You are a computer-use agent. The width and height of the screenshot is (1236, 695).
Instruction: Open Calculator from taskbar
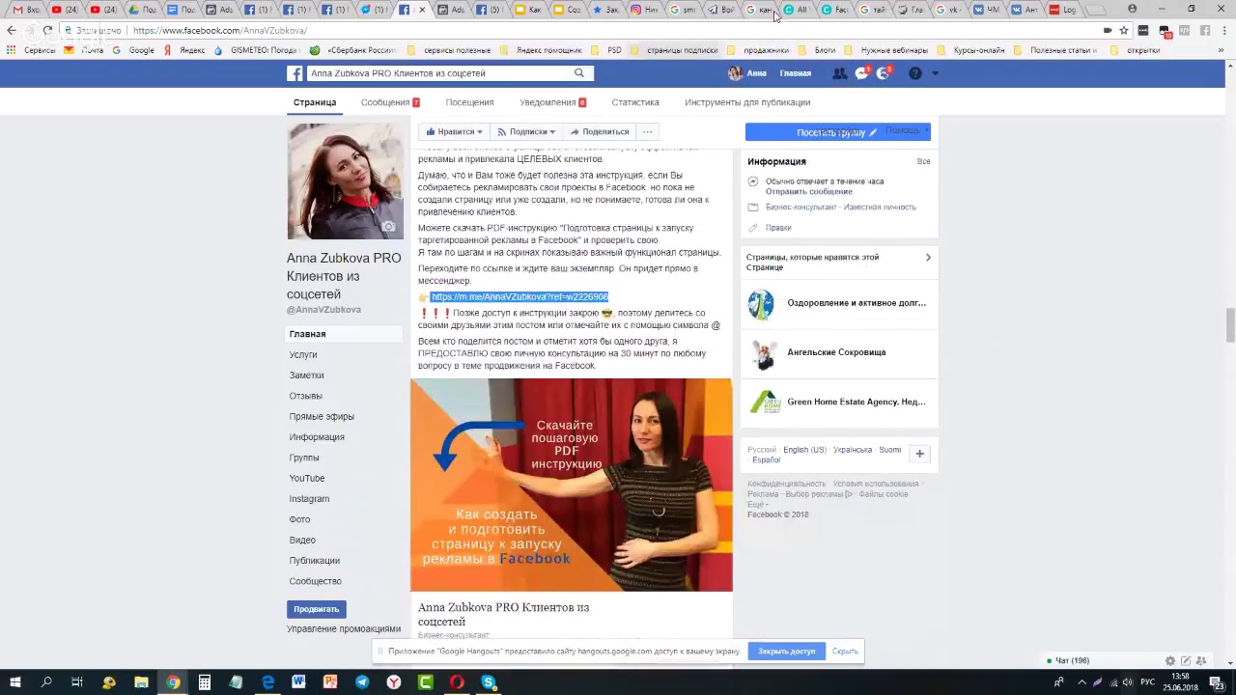pyautogui.click(x=205, y=682)
